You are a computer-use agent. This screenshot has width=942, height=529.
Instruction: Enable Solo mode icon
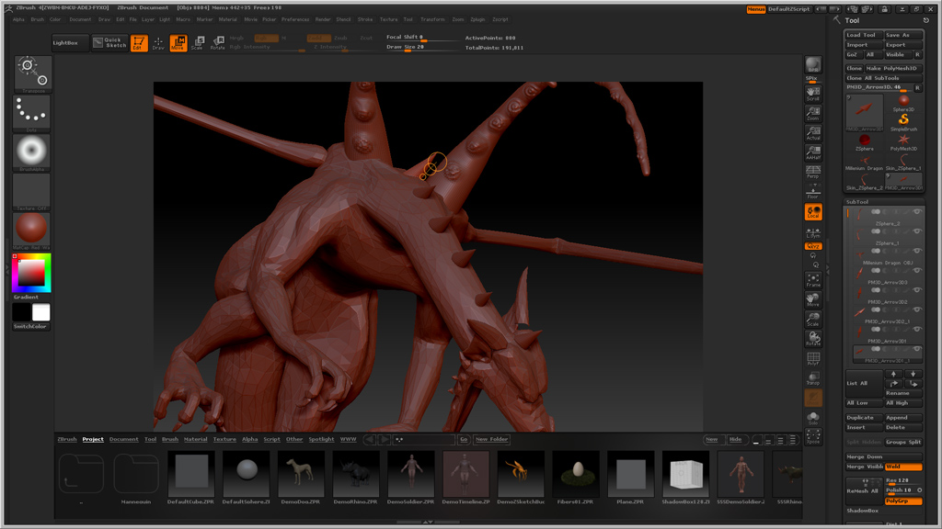(x=812, y=418)
